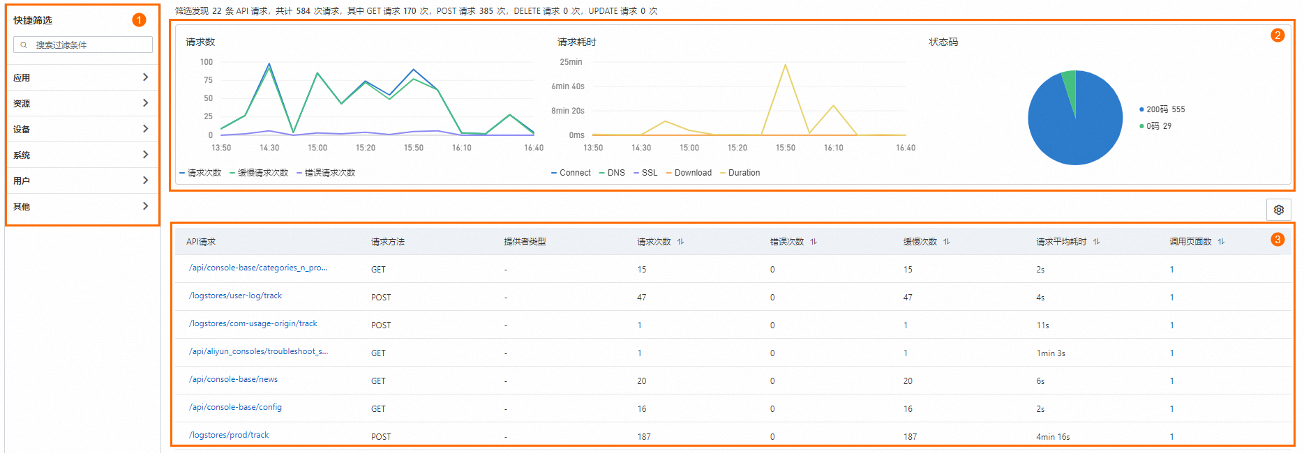Click the 请求耗时 chart title
Screen dimensions: 1304x453
coord(577,42)
